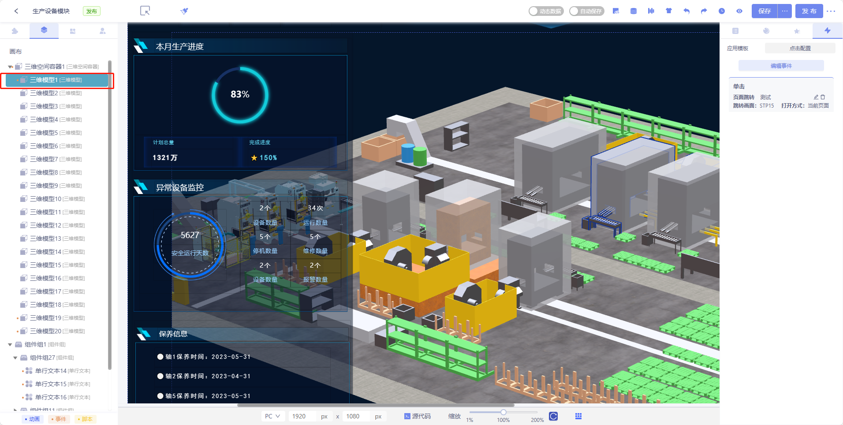Undo the last action with the back arrow
Screen dimensions: 843x425
686,11
